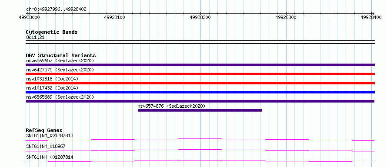The image size is (387, 167).
Task: Click the 49928200 ruler coordinate label
Action: (x=200, y=17)
